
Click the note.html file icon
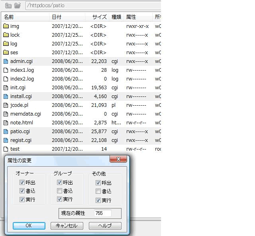pos(6,123)
